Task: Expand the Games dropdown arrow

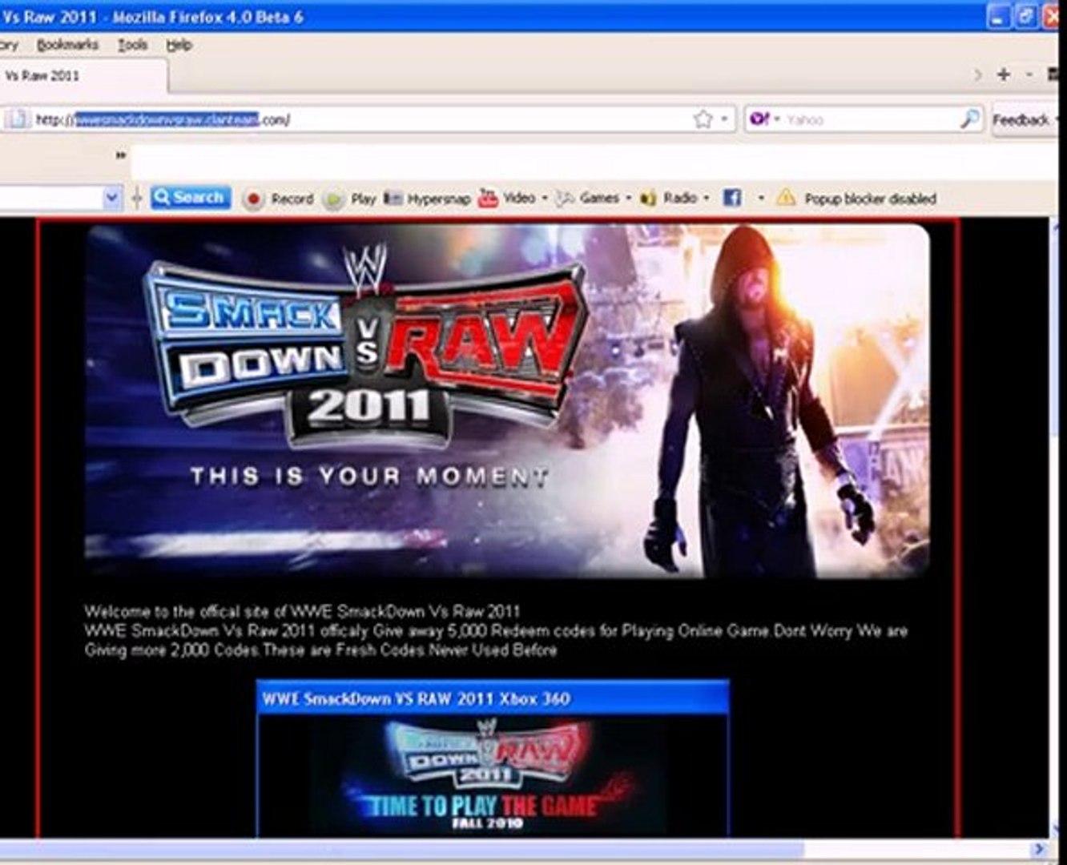Action: click(x=628, y=197)
